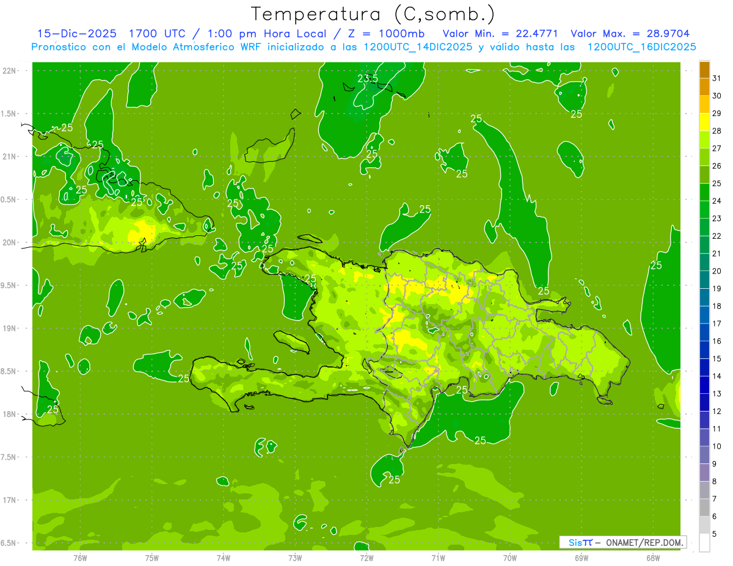Click 'Valor Min. = 22.4771' text
733x566 pixels.
coord(500,34)
